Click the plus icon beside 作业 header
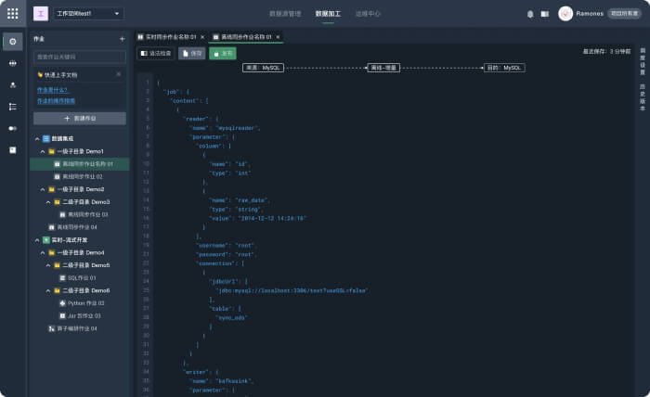Screen dimensions: 650x397 122,39
